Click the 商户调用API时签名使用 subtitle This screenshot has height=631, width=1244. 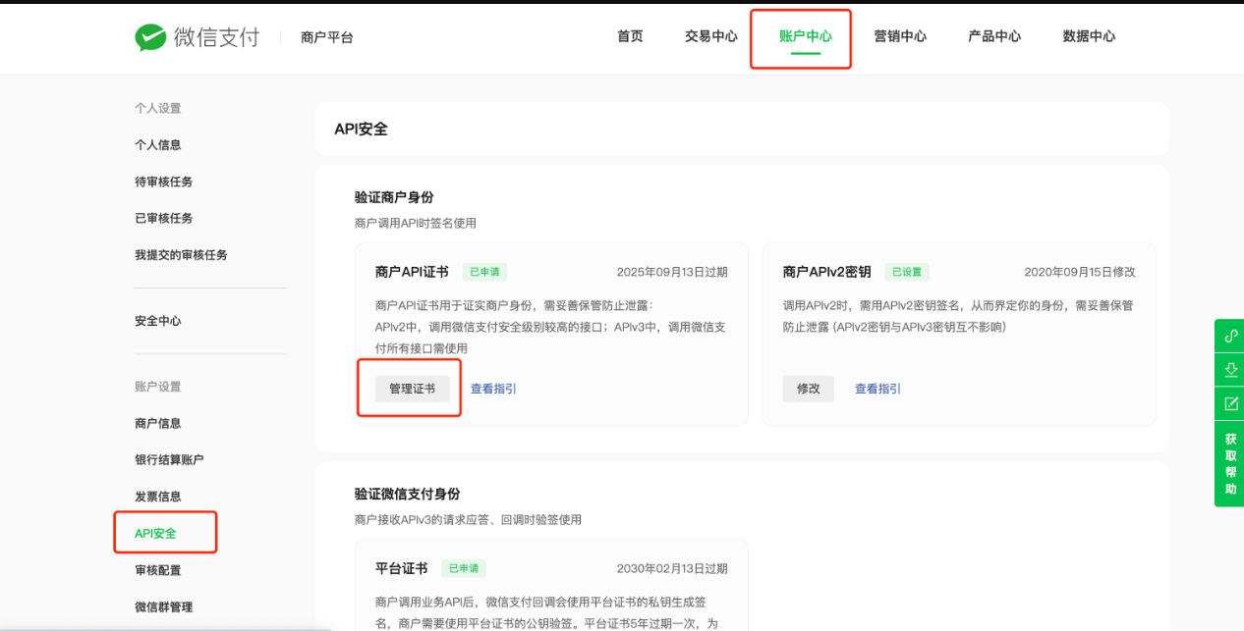tap(416, 223)
